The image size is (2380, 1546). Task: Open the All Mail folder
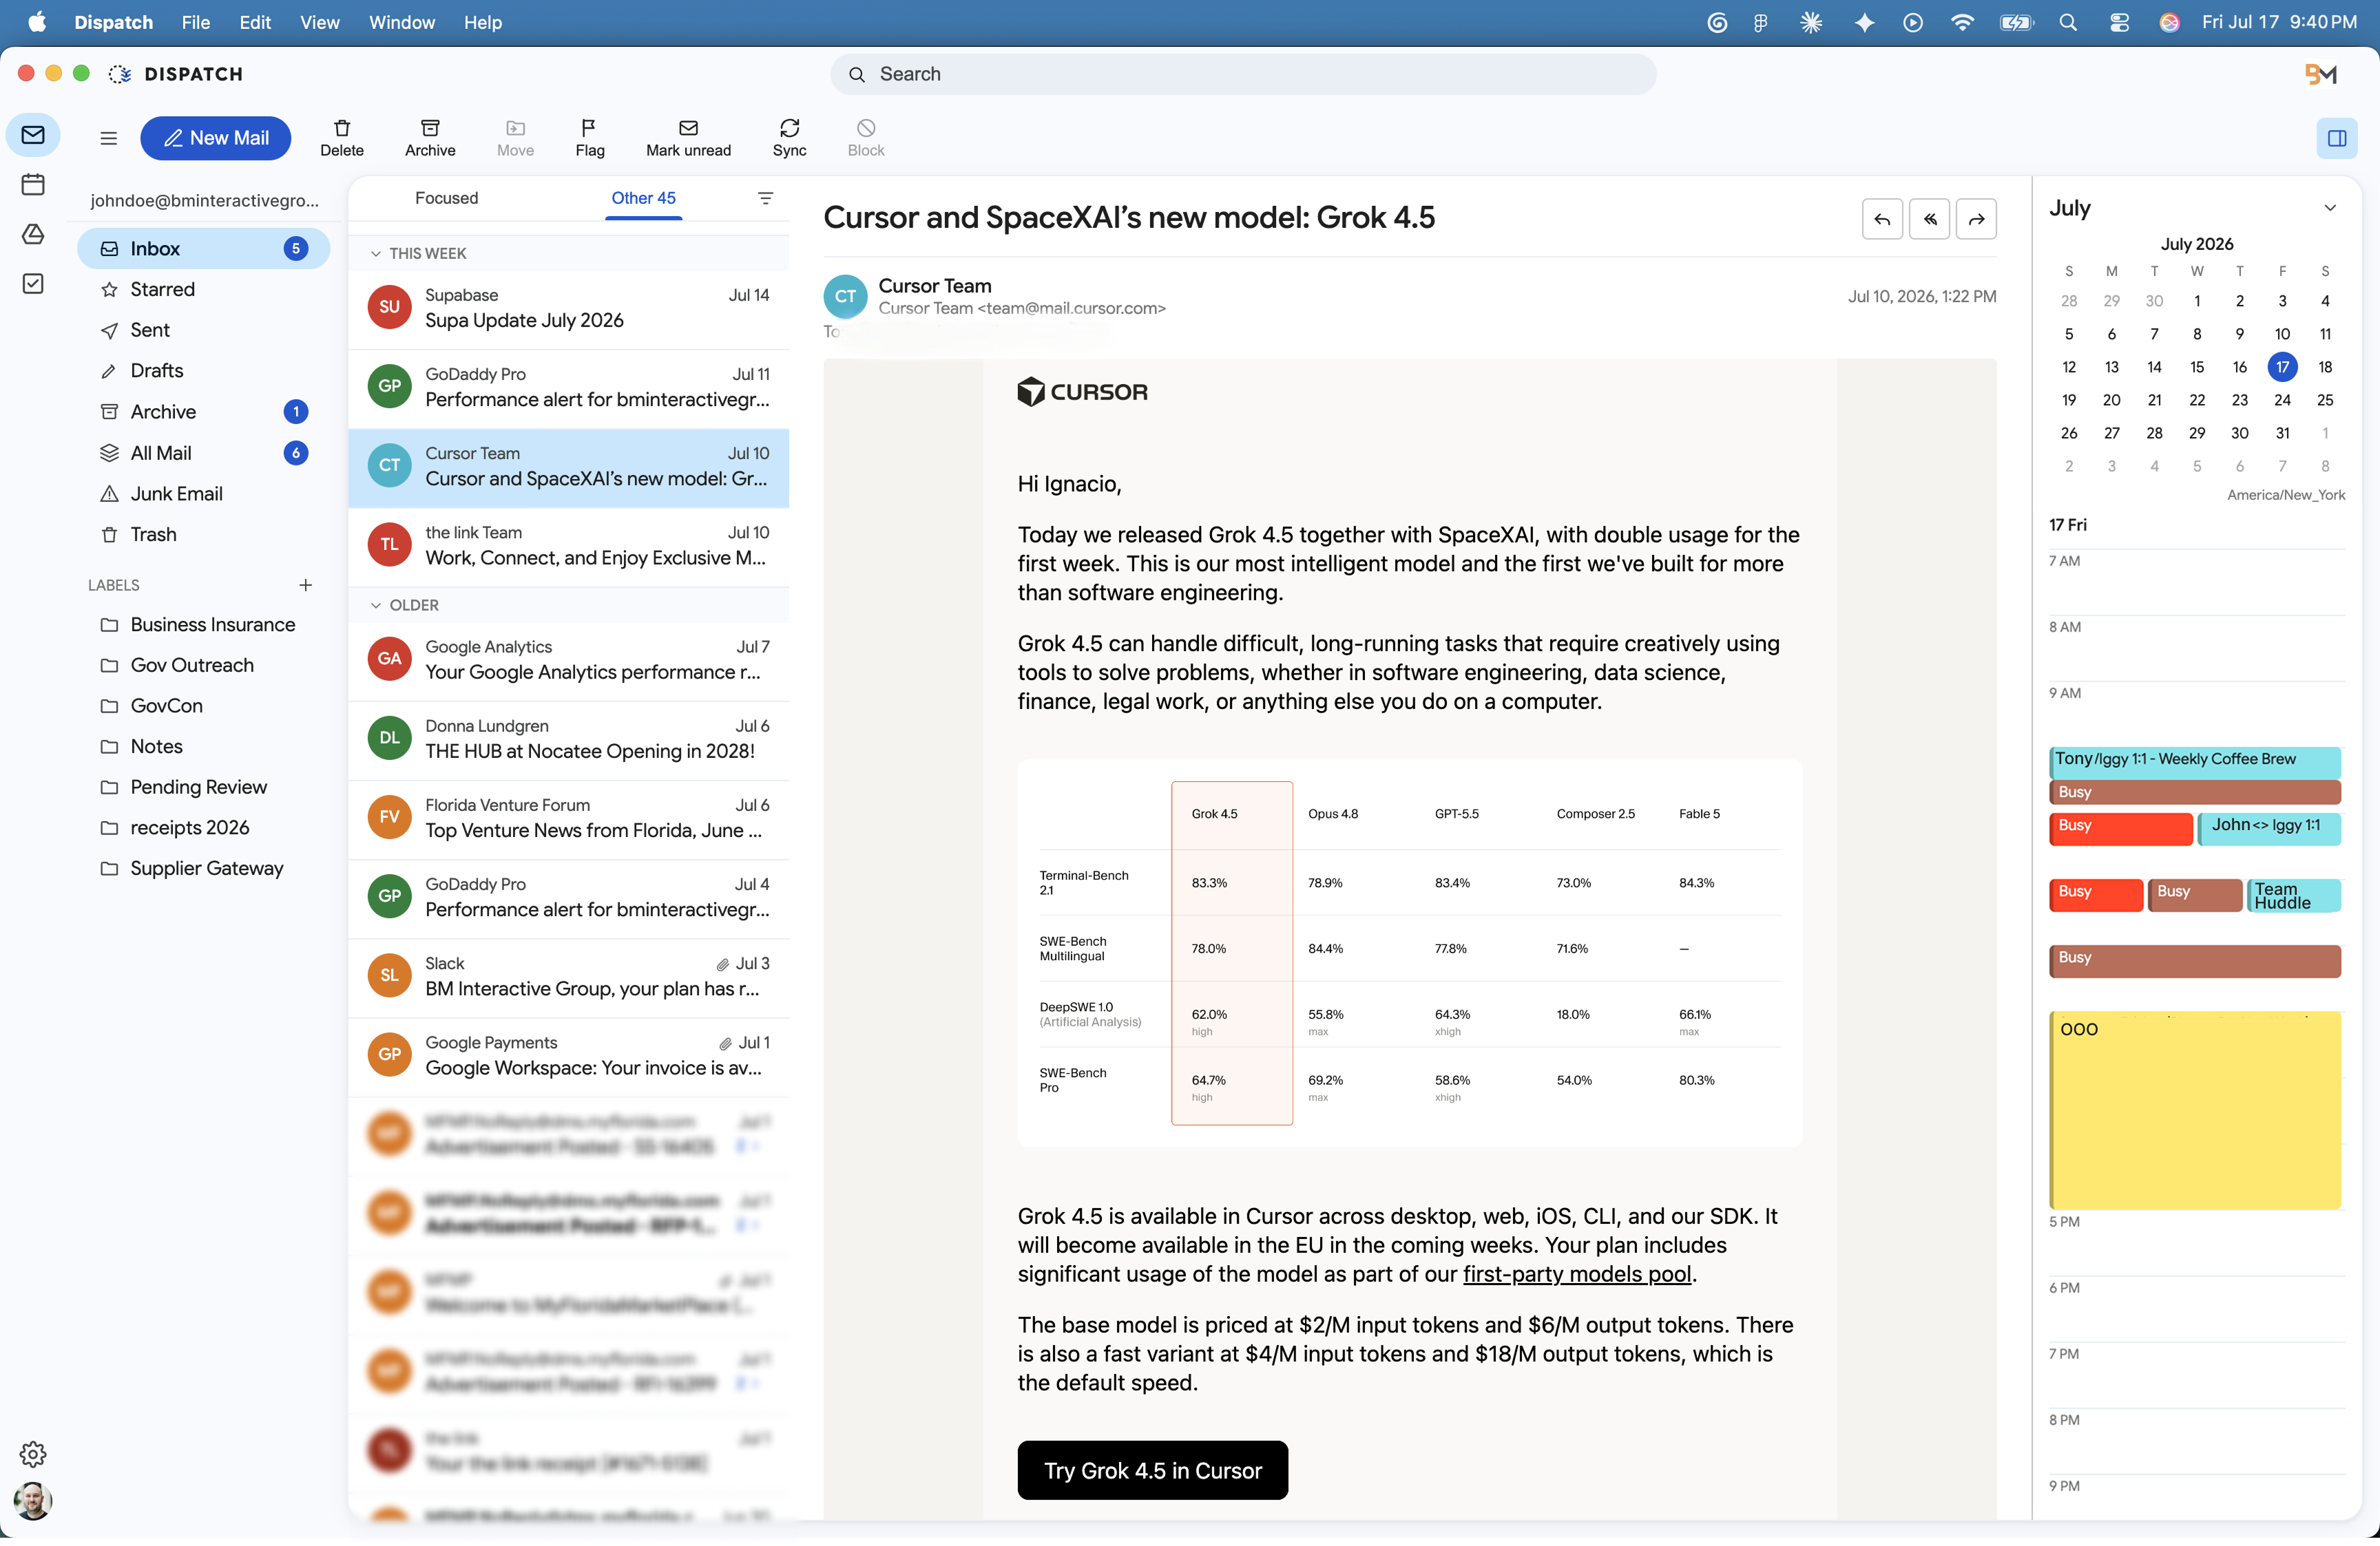204,453
